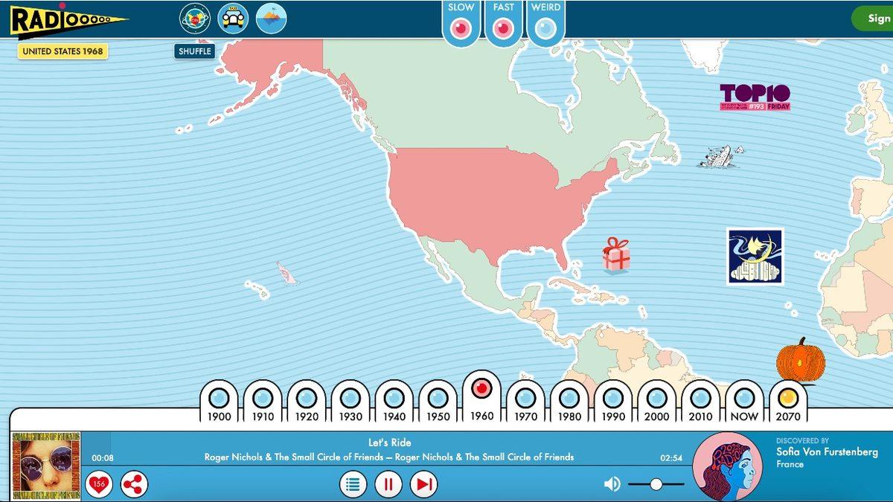The height and width of the screenshot is (502, 893).
Task: Toggle the SLOW mood filter
Action: (461, 28)
